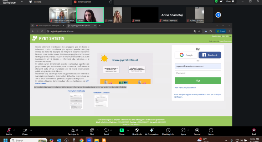Open the Apps menu icon
The width and height of the screenshot is (262, 142).
[x=183, y=130]
